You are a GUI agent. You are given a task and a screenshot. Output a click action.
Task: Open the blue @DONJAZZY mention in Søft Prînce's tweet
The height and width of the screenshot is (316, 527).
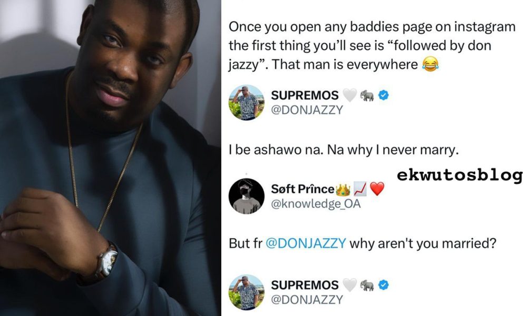click(x=306, y=243)
